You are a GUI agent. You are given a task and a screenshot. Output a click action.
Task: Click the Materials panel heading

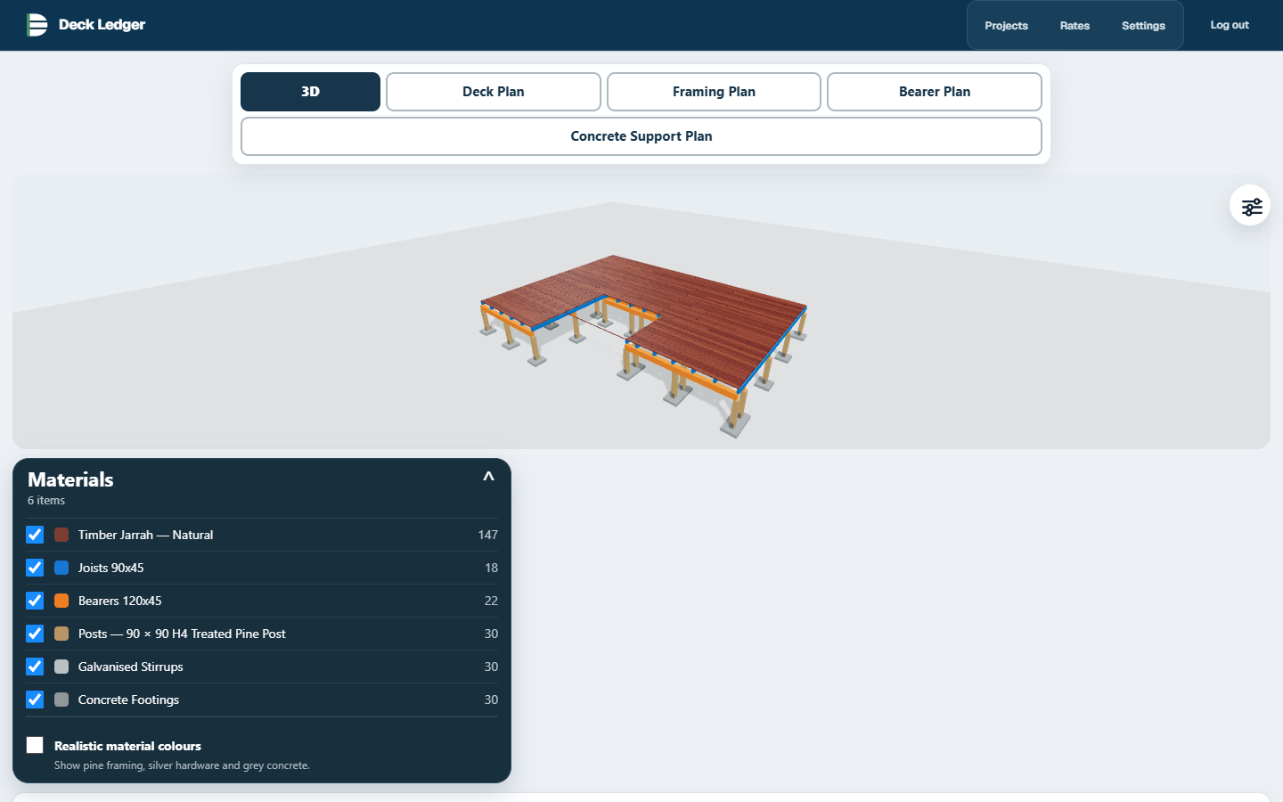[70, 479]
